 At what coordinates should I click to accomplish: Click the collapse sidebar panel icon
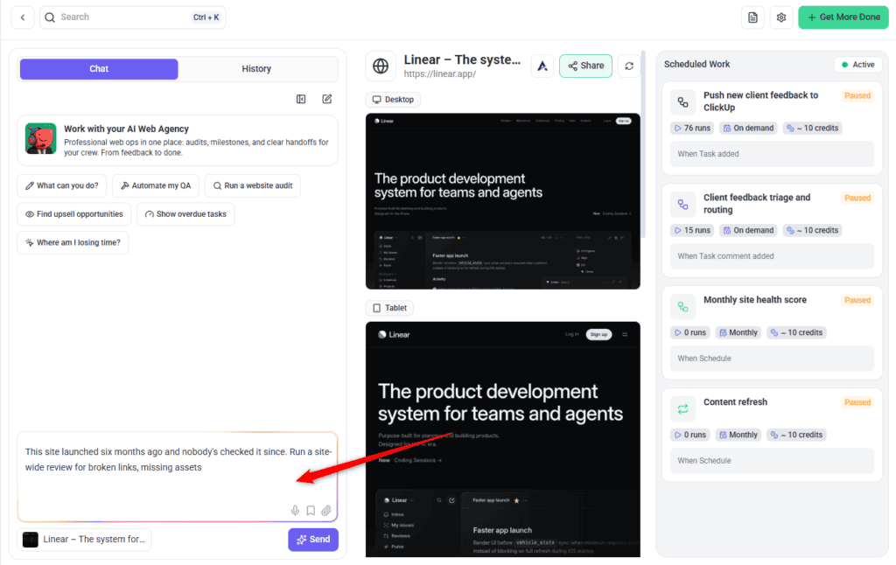[x=301, y=99]
